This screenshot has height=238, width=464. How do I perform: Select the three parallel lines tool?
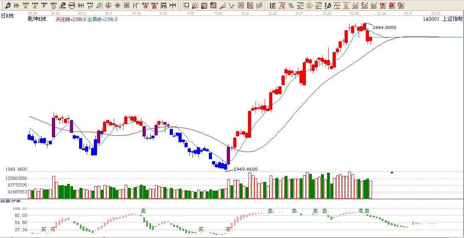(260, 6)
